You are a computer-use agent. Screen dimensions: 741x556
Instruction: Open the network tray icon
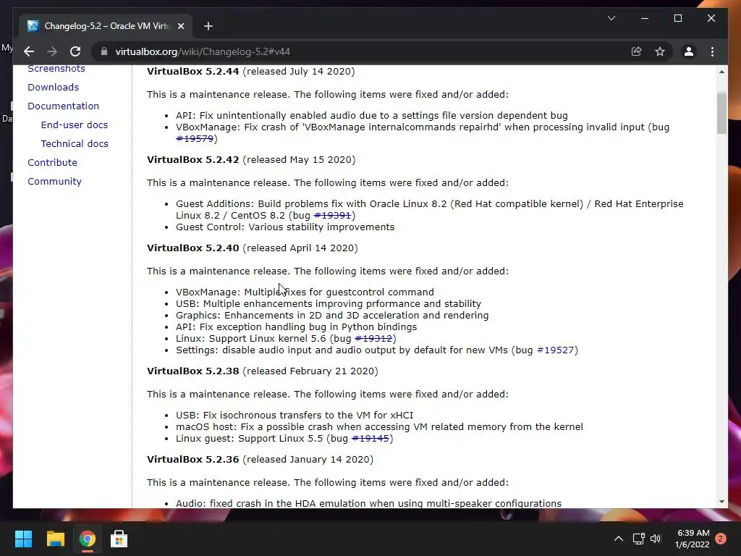(x=638, y=539)
